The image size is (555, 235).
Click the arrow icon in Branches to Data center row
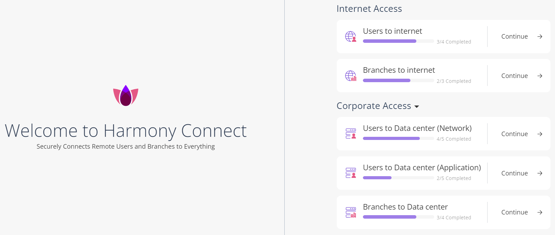coord(540,212)
